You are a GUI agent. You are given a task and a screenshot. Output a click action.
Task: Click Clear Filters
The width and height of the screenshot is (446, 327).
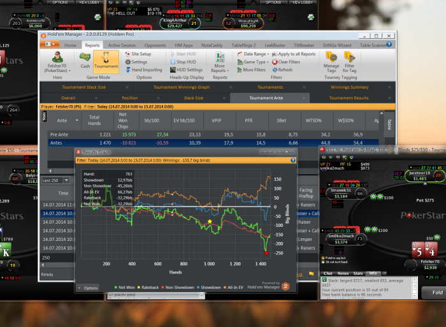[x=286, y=62]
